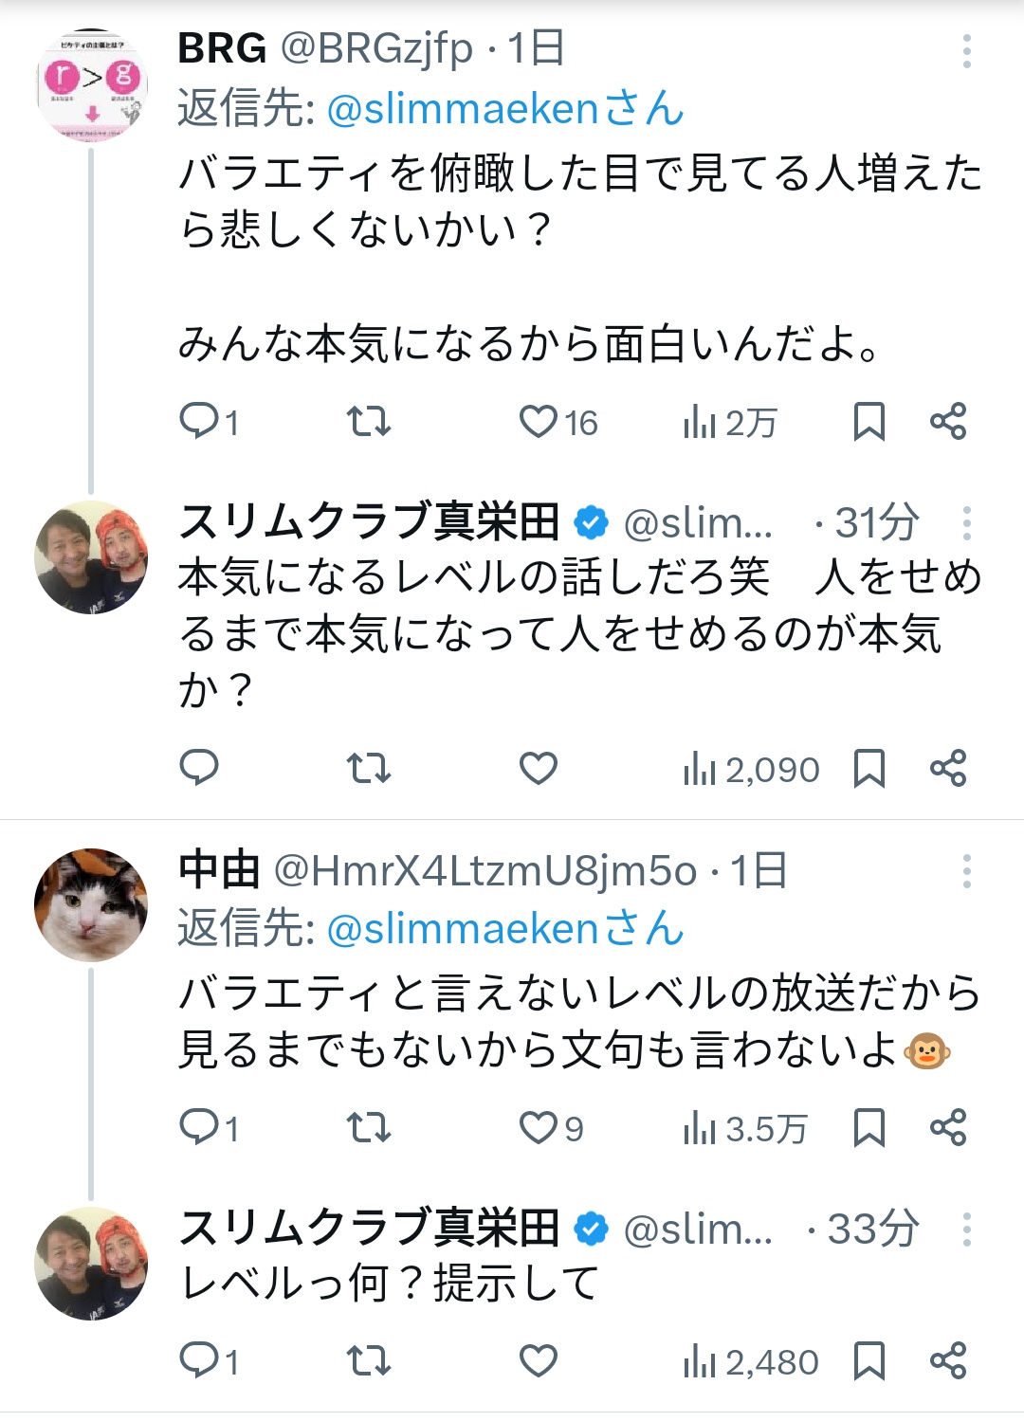Open BRG's profile picture
Image resolution: width=1024 pixels, height=1421 pixels.
coord(91,86)
